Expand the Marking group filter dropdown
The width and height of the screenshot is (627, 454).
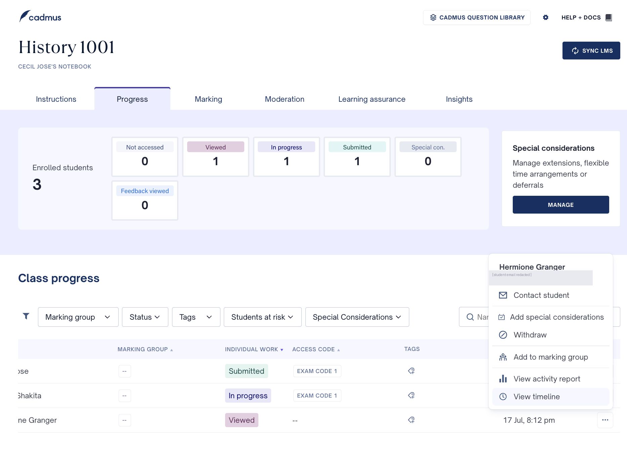click(x=78, y=317)
